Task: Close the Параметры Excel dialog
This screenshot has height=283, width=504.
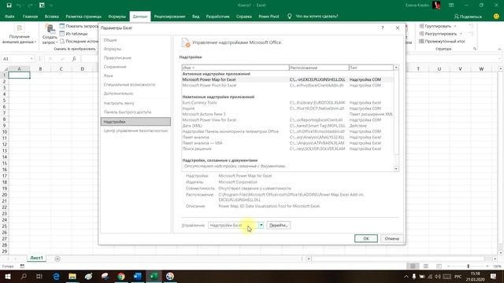Action: 398,28
